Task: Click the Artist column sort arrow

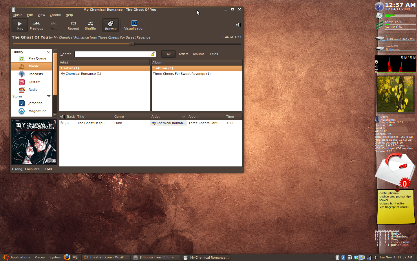Action: pos(184,117)
